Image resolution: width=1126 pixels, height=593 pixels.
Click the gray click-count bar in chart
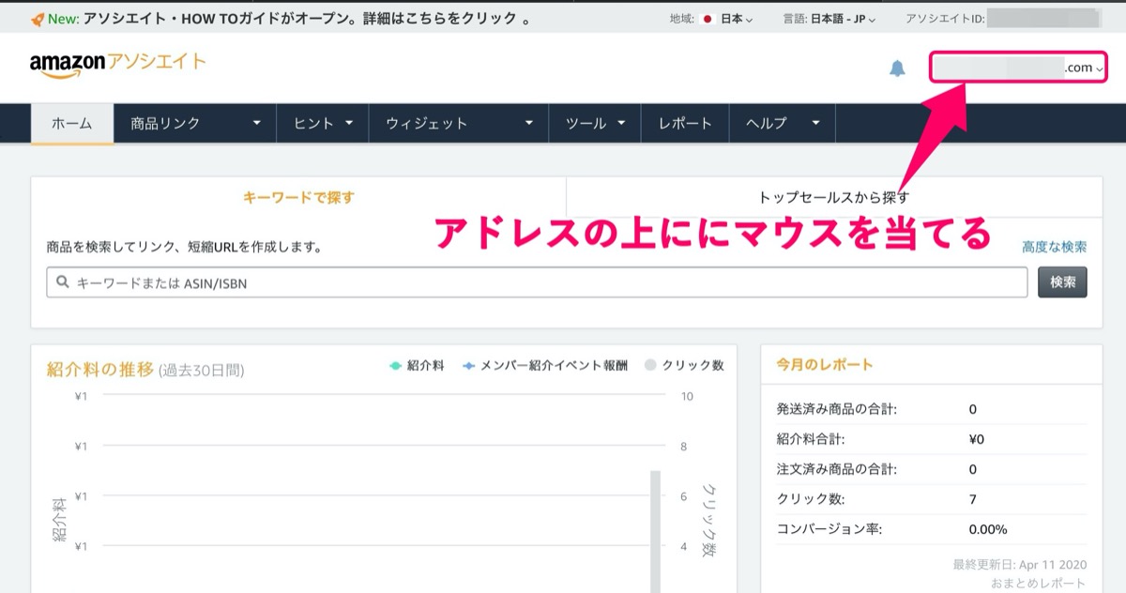coord(656,531)
